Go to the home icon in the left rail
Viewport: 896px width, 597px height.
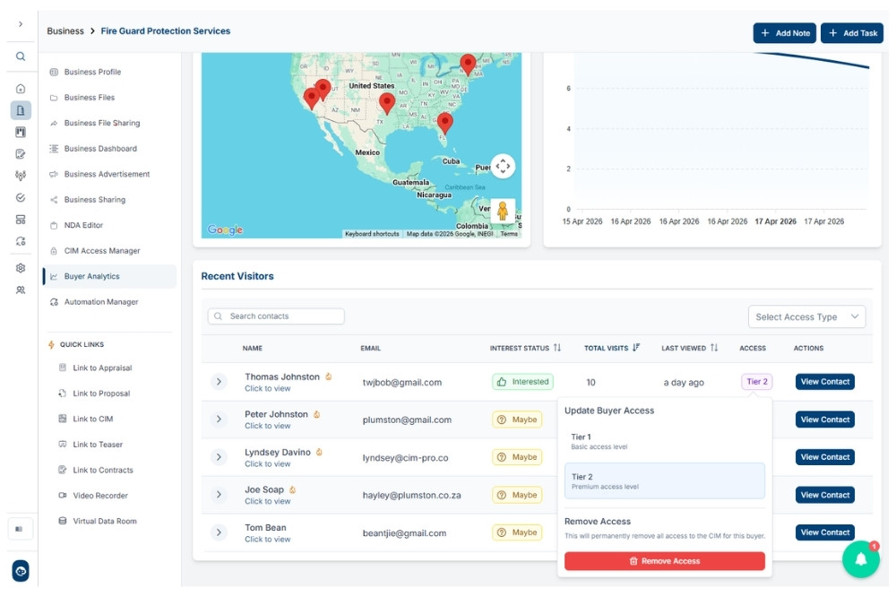pyautogui.click(x=21, y=89)
